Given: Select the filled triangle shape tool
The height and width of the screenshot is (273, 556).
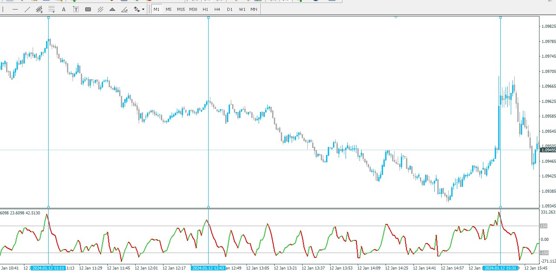Looking at the screenshot, I should [112, 9].
